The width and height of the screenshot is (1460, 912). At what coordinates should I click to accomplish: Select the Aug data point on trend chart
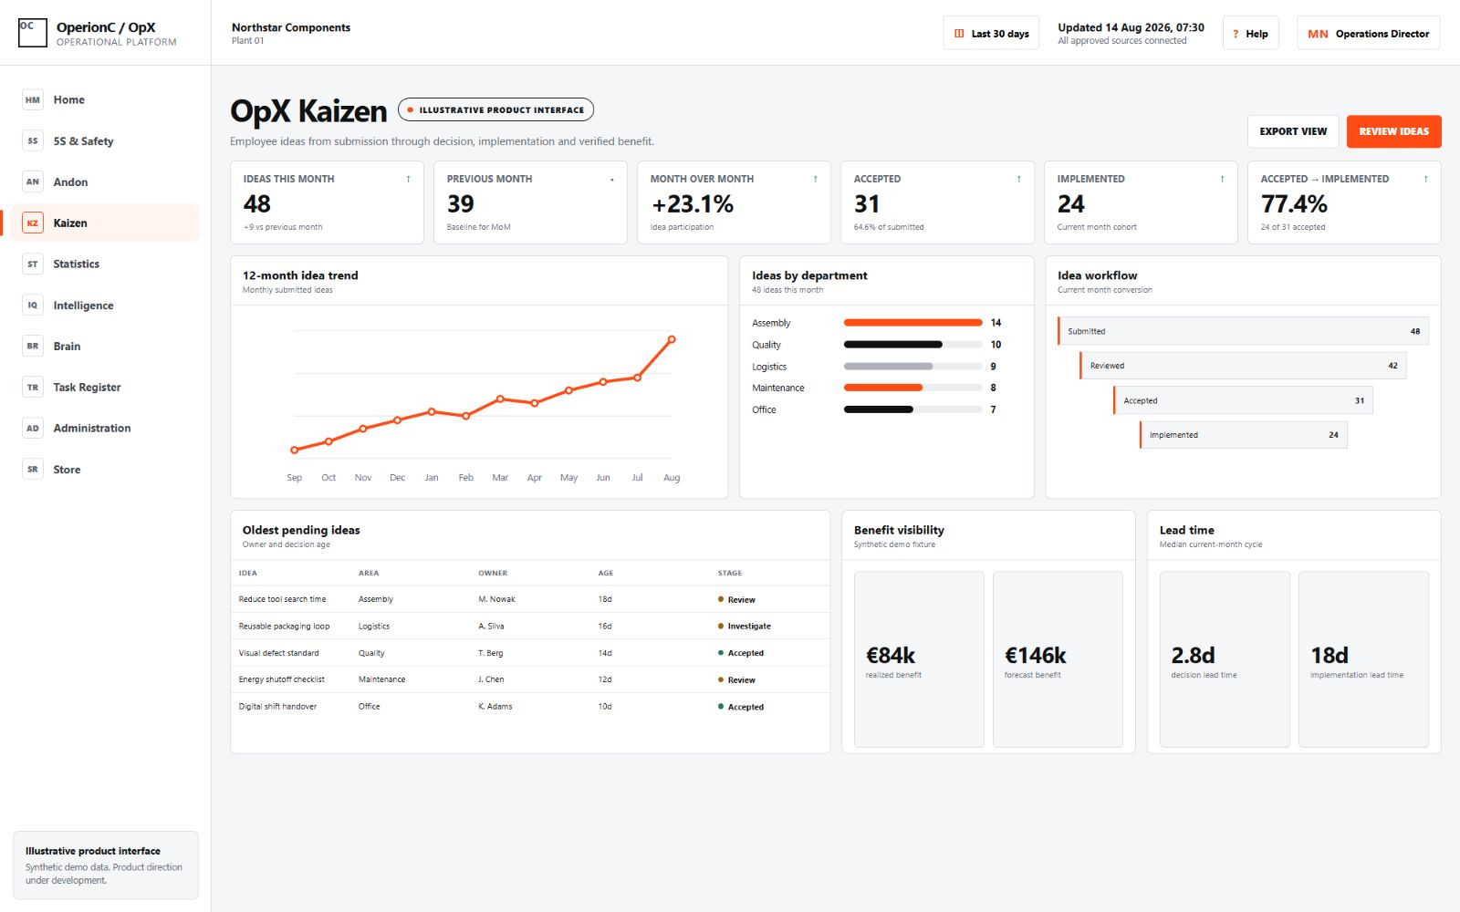672,339
